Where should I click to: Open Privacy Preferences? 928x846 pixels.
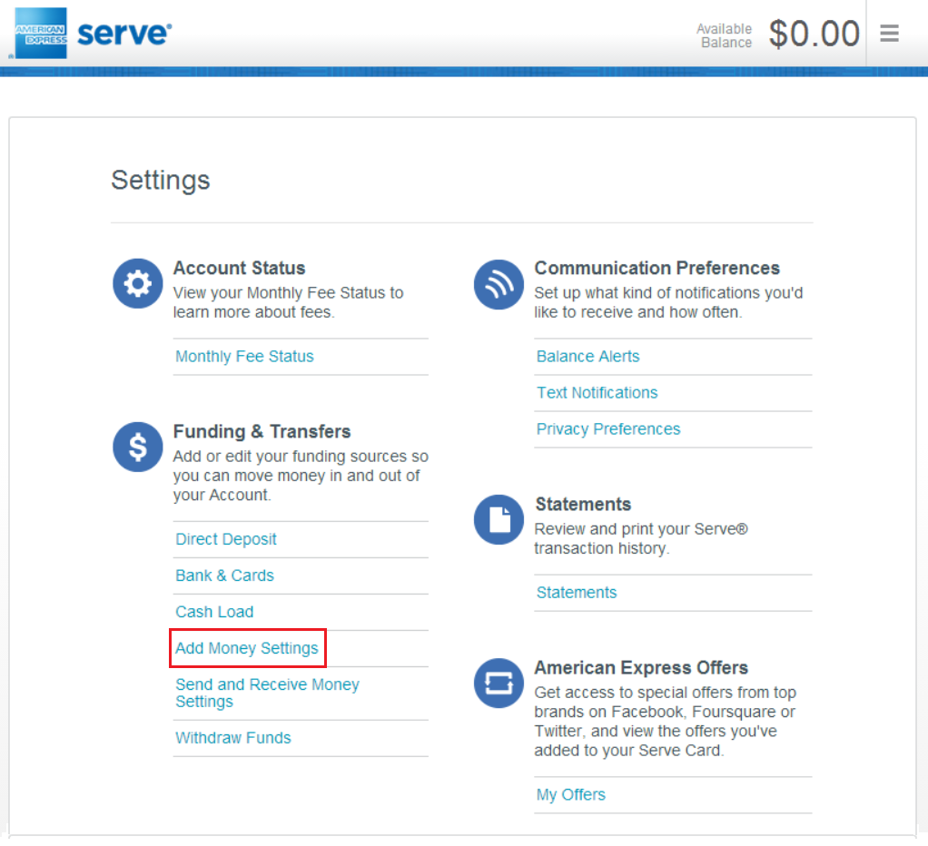(607, 428)
